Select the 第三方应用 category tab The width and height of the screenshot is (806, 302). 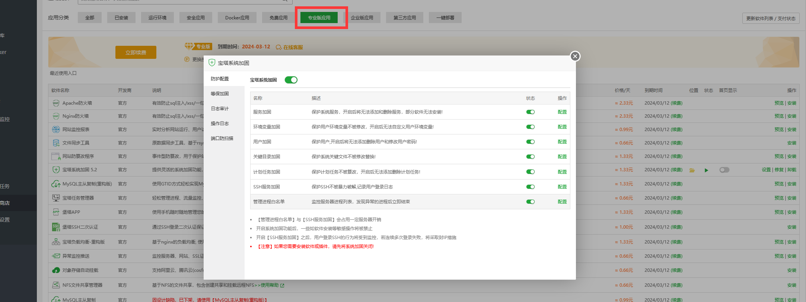coord(405,18)
